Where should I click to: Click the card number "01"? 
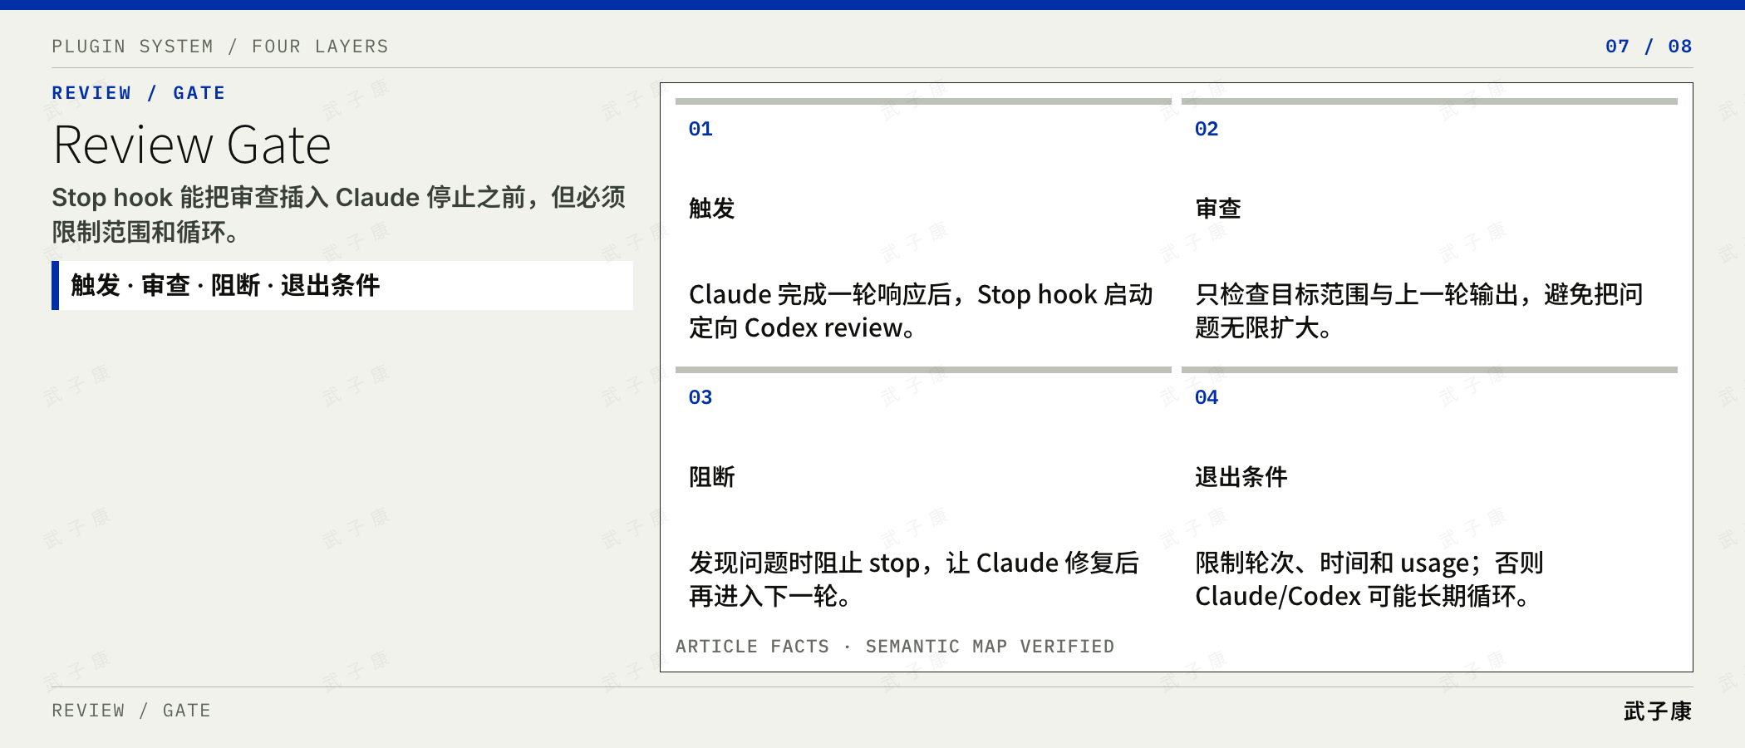click(x=700, y=130)
